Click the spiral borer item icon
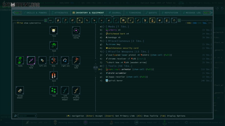 [107, 80]
